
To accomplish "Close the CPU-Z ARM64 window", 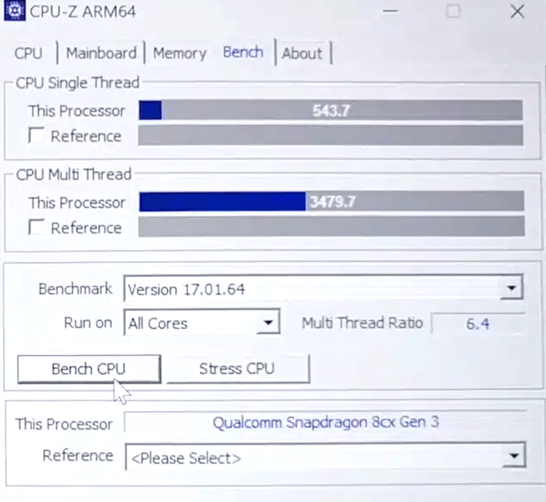I will tap(517, 11).
